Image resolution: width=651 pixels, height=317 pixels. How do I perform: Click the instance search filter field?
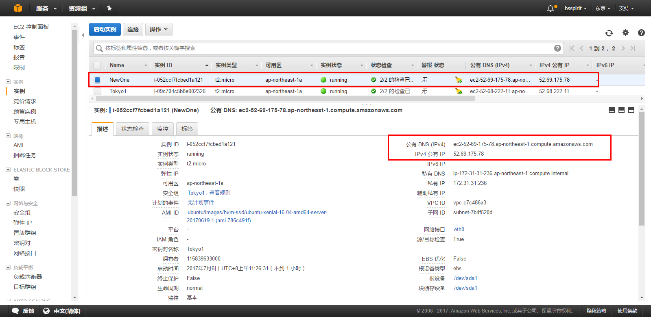328,48
